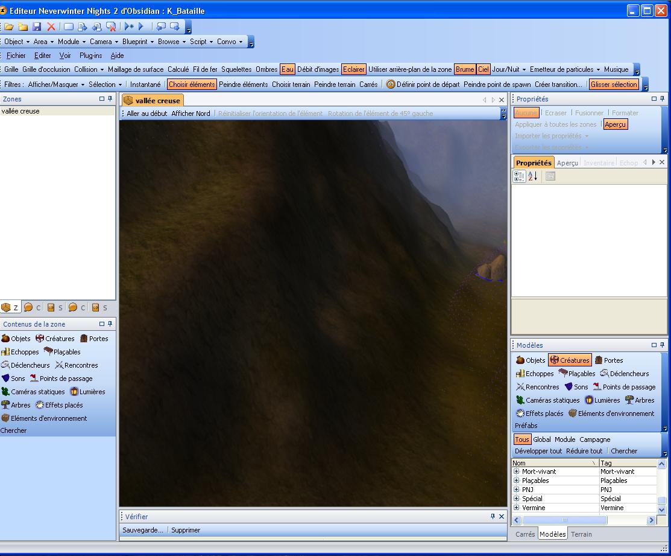Viewport: 671px width, 556px height.
Task: Click Définir point de départ
Action: tap(423, 85)
